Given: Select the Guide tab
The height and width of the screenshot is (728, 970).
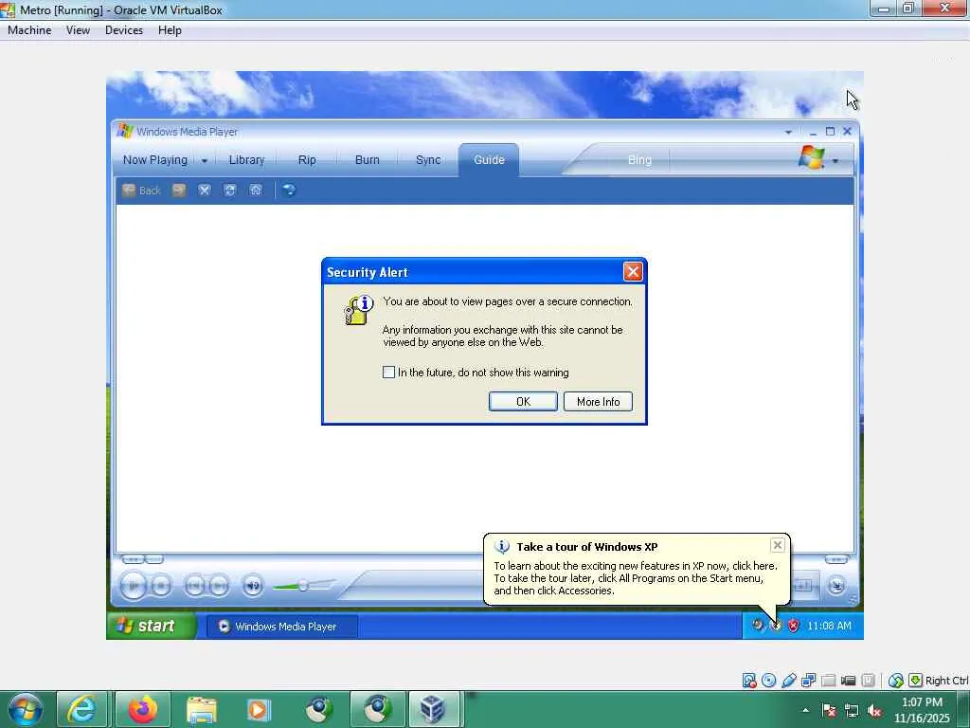Looking at the screenshot, I should click(x=489, y=159).
